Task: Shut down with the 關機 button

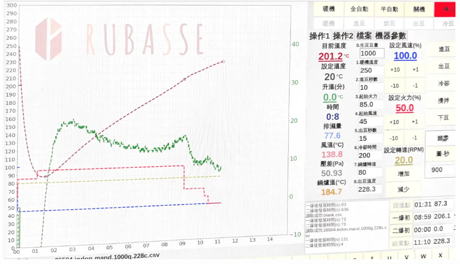Action: [419, 9]
